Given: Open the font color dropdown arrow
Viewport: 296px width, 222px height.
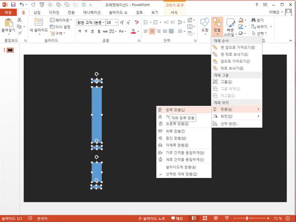Looking at the screenshot, I should pos(138,31).
